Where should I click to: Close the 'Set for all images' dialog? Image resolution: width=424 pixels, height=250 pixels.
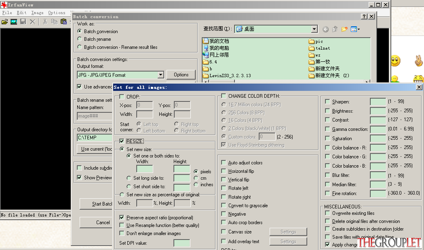(x=419, y=87)
